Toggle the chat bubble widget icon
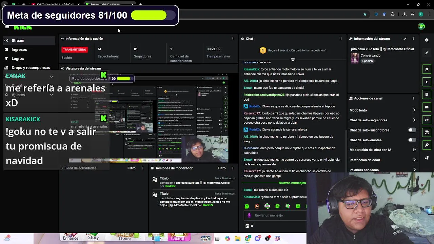 427,107
